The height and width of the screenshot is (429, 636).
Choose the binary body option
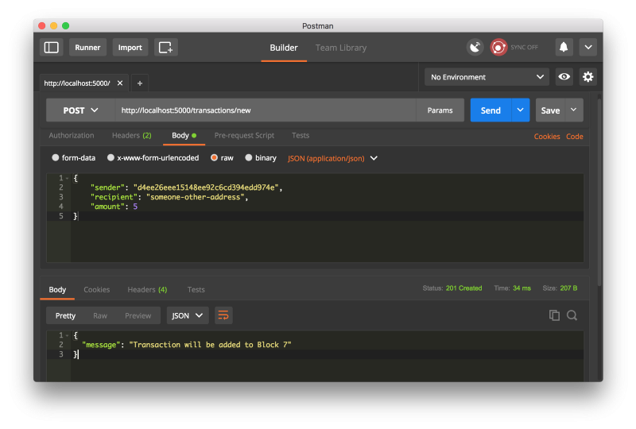pyautogui.click(x=249, y=158)
